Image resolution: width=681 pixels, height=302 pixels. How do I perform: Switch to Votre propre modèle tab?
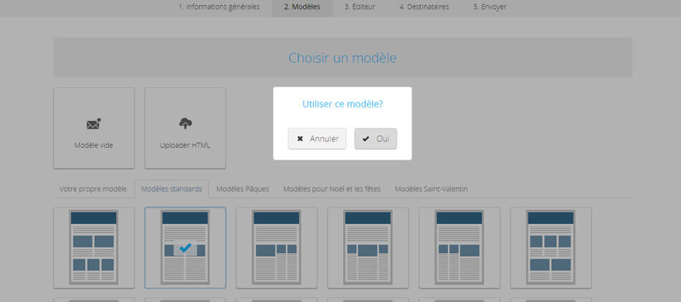[93, 190]
